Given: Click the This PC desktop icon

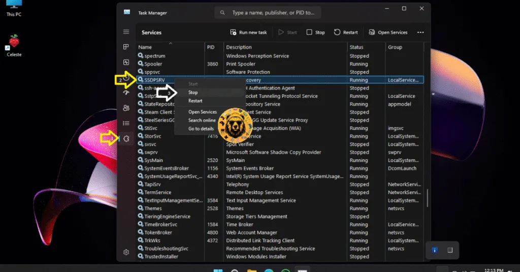Looking at the screenshot, I should pyautogui.click(x=14, y=8).
